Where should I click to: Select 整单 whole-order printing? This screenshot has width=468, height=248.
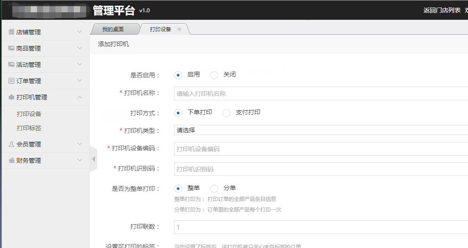point(178,189)
